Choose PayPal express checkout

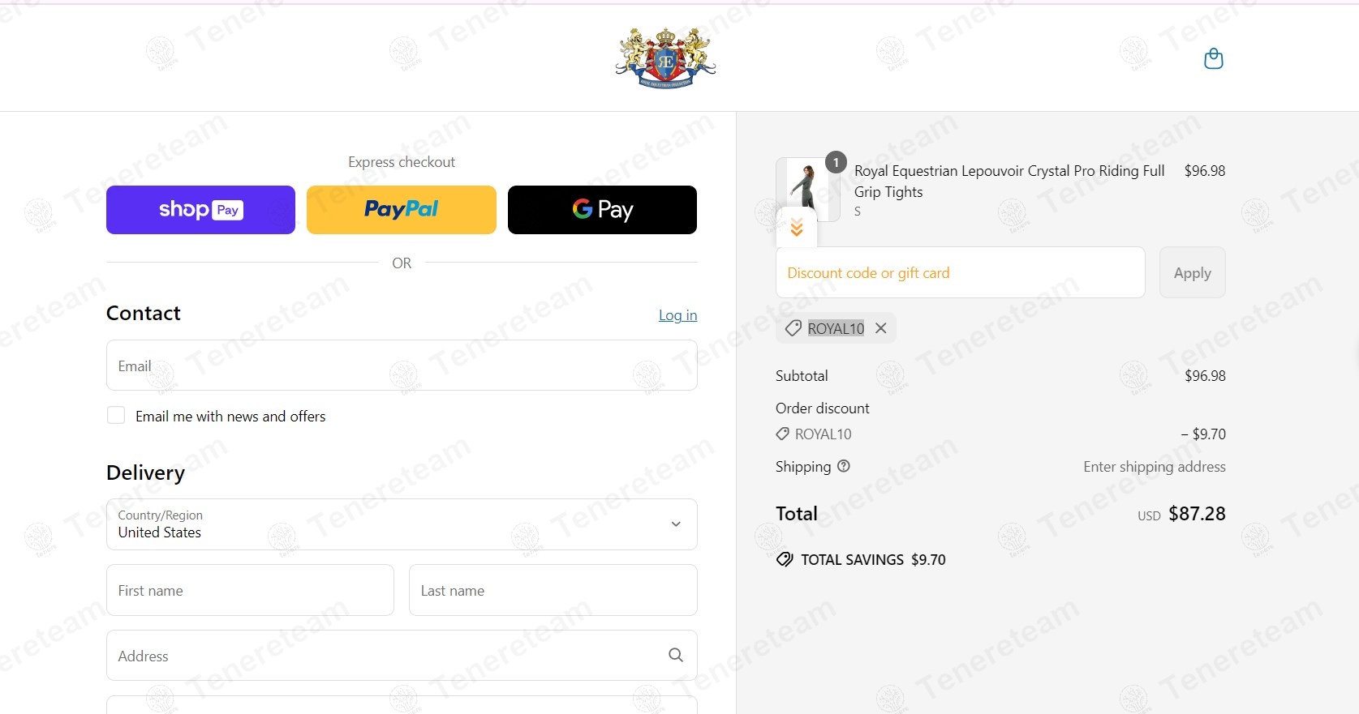coord(402,210)
